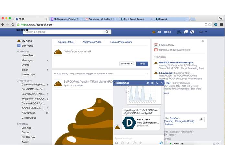
Task: Open the Devpost Get It Done link preview
Action: 141,123
